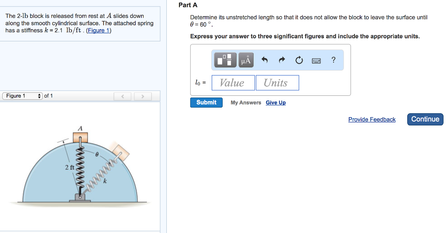This screenshot has height=233, width=447.
Task: Open the Figure 1 selector dropdown
Action: tap(22, 96)
